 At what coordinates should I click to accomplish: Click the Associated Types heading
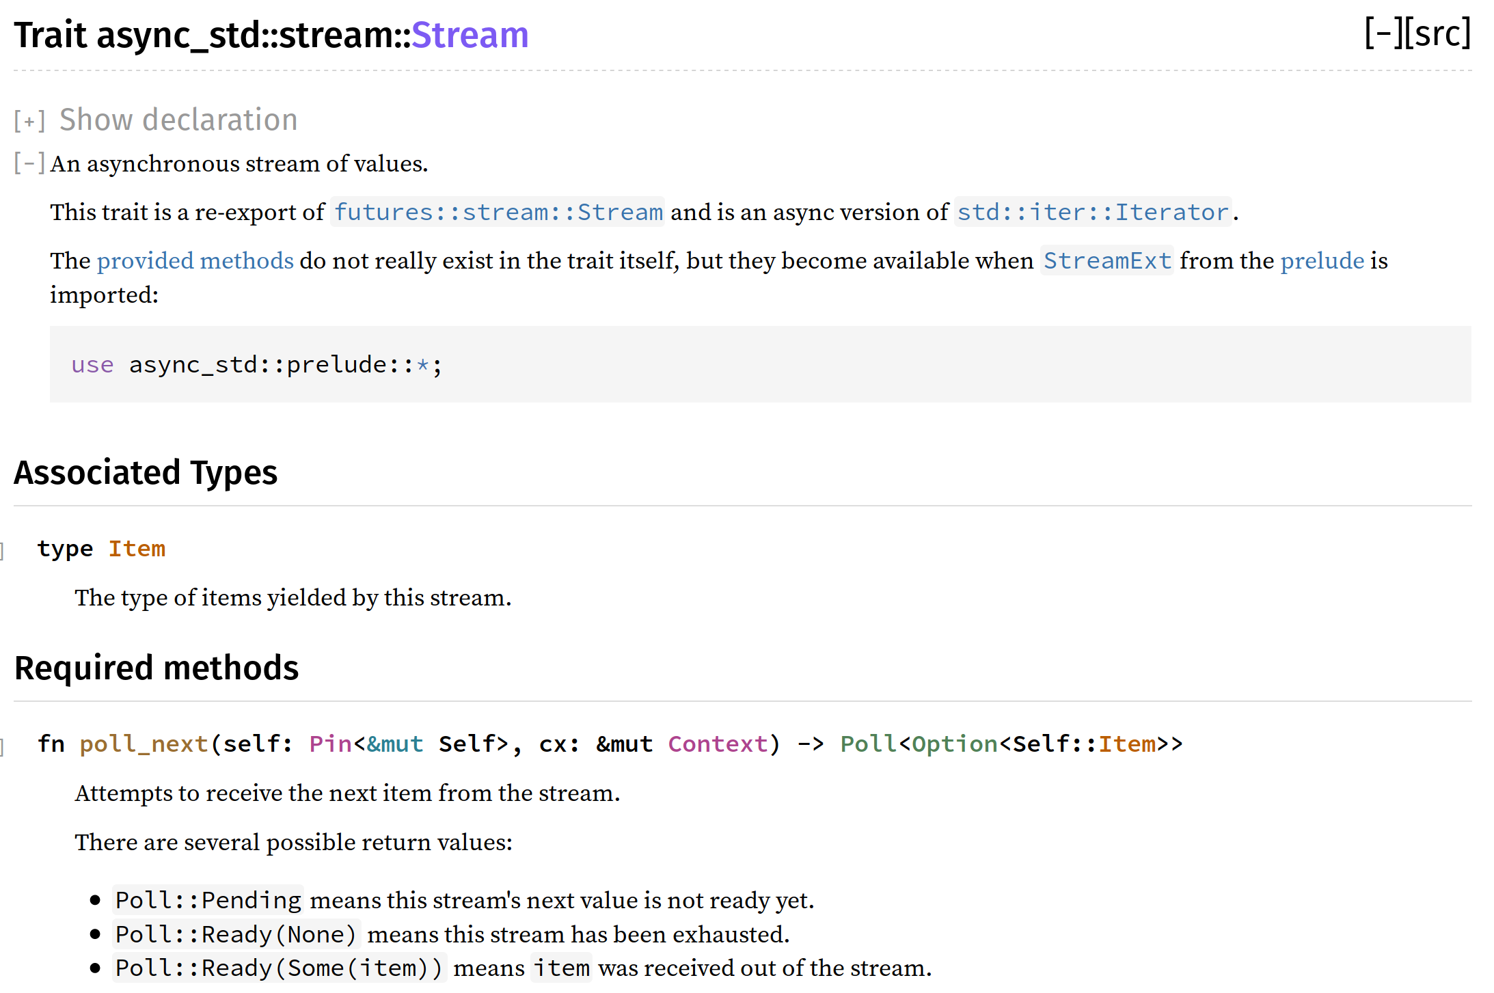pyautogui.click(x=146, y=473)
